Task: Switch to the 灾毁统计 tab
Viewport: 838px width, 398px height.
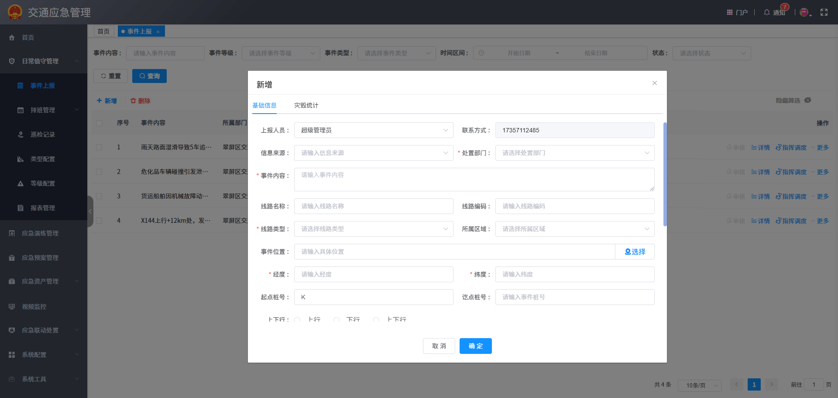Action: click(x=306, y=105)
